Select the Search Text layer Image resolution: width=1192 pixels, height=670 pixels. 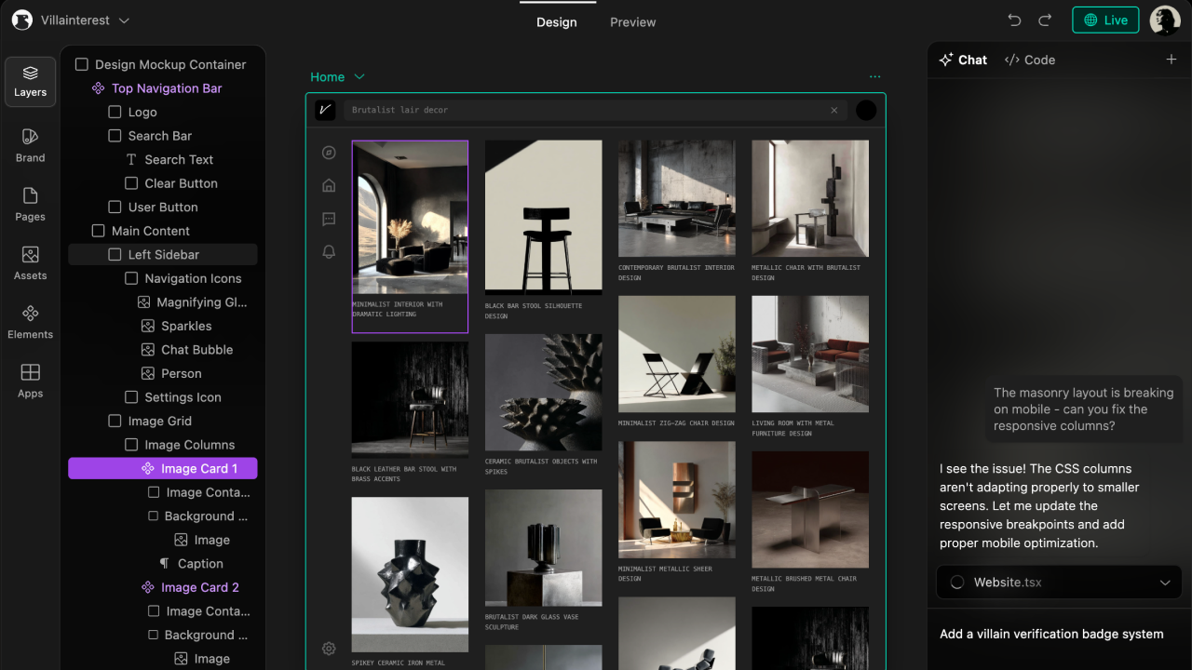(169, 159)
